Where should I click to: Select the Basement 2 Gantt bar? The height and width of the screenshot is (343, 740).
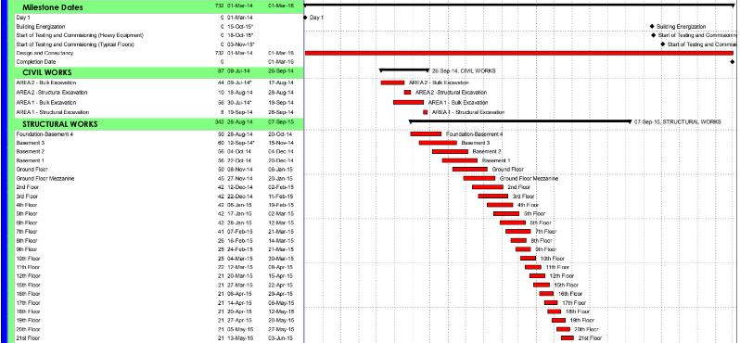451,151
